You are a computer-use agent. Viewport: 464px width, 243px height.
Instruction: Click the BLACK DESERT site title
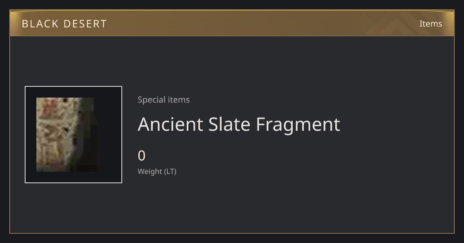[x=64, y=24]
